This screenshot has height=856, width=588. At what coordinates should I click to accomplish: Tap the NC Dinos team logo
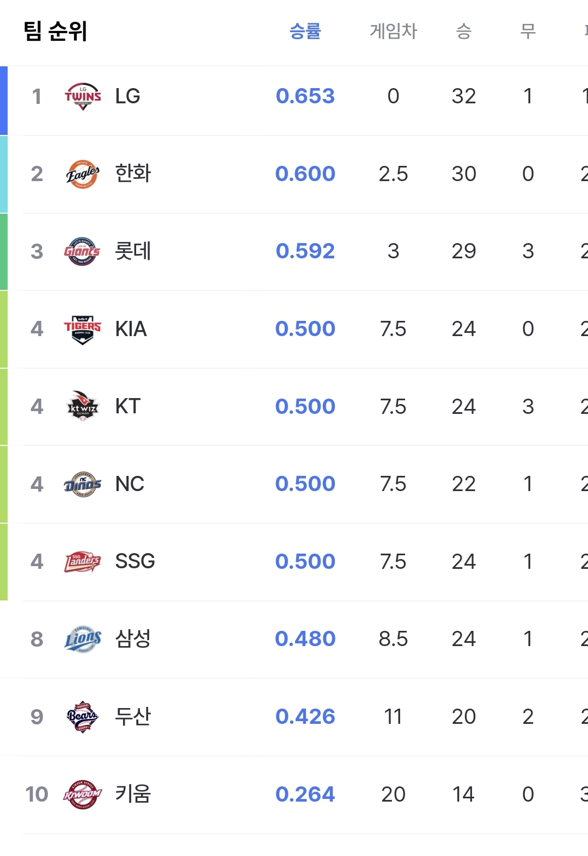(83, 484)
